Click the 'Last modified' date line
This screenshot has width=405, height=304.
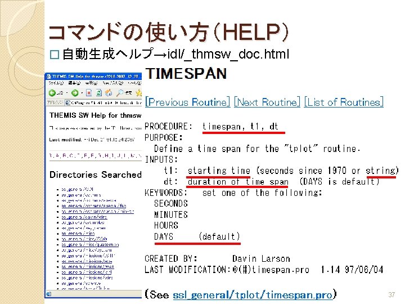92,140
